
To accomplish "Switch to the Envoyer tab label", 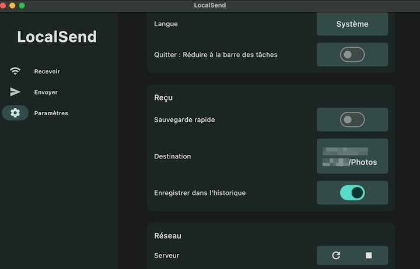I will pos(45,93).
